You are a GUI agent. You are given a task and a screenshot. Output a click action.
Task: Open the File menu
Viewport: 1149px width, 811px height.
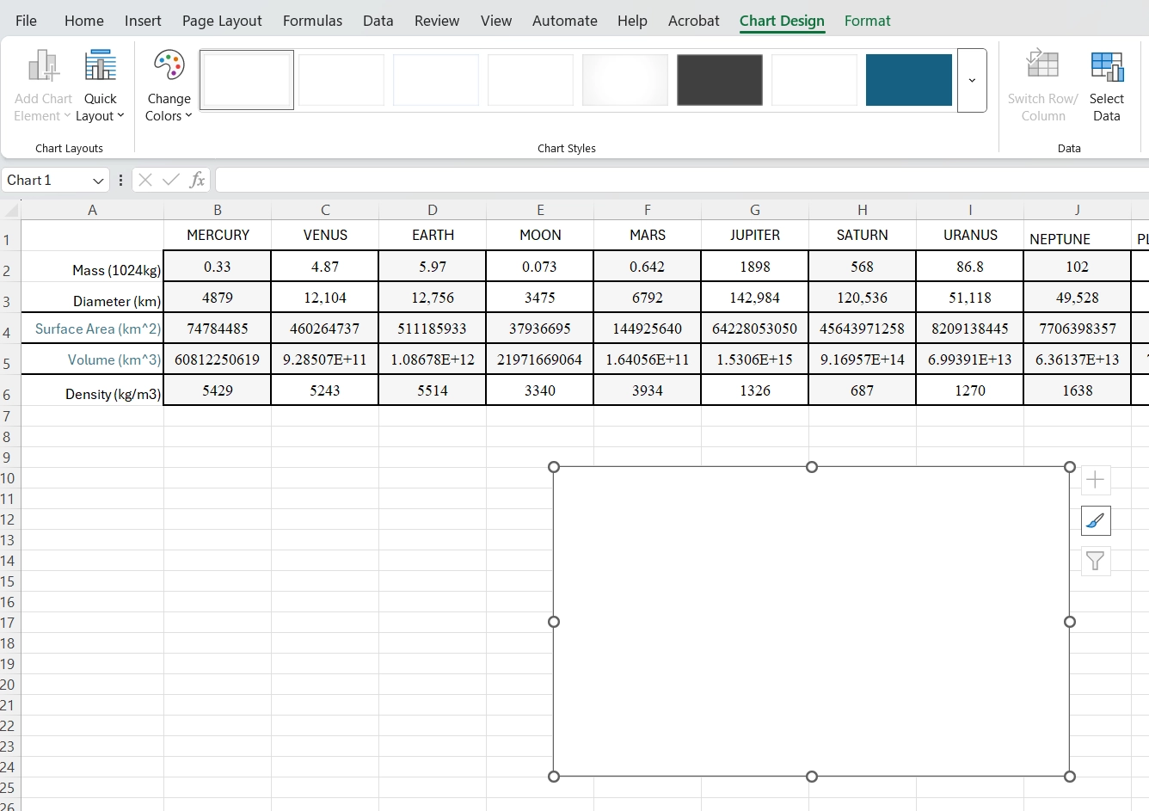(x=26, y=21)
